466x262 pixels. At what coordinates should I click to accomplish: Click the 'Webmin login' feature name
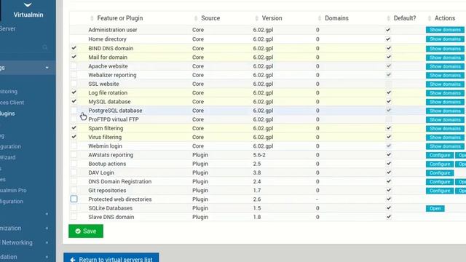(105, 146)
